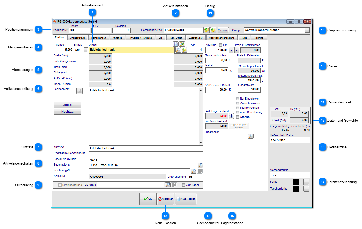Switch to the Termine tab
This screenshot has height=229, width=362.
point(259,38)
